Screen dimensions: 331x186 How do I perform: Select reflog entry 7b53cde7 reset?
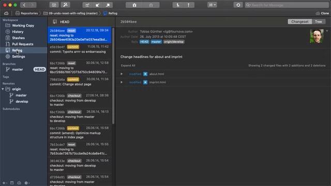click(x=79, y=149)
